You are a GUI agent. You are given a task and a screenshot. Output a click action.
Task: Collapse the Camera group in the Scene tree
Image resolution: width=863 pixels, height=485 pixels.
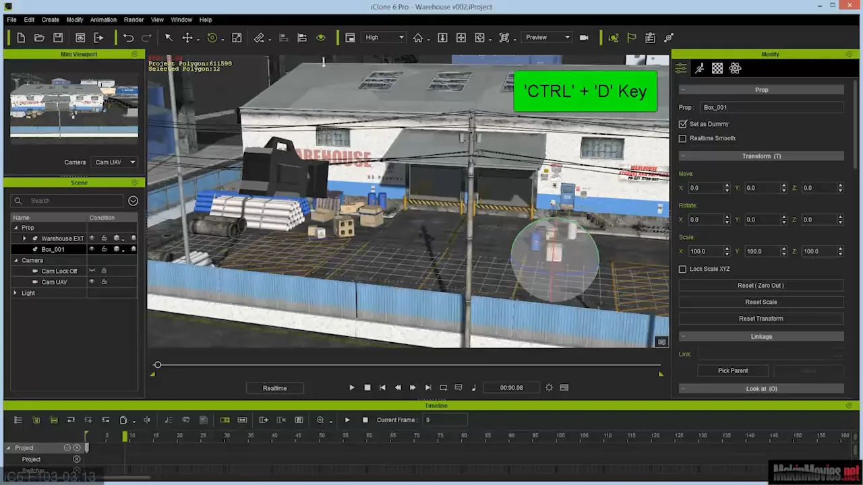click(16, 260)
